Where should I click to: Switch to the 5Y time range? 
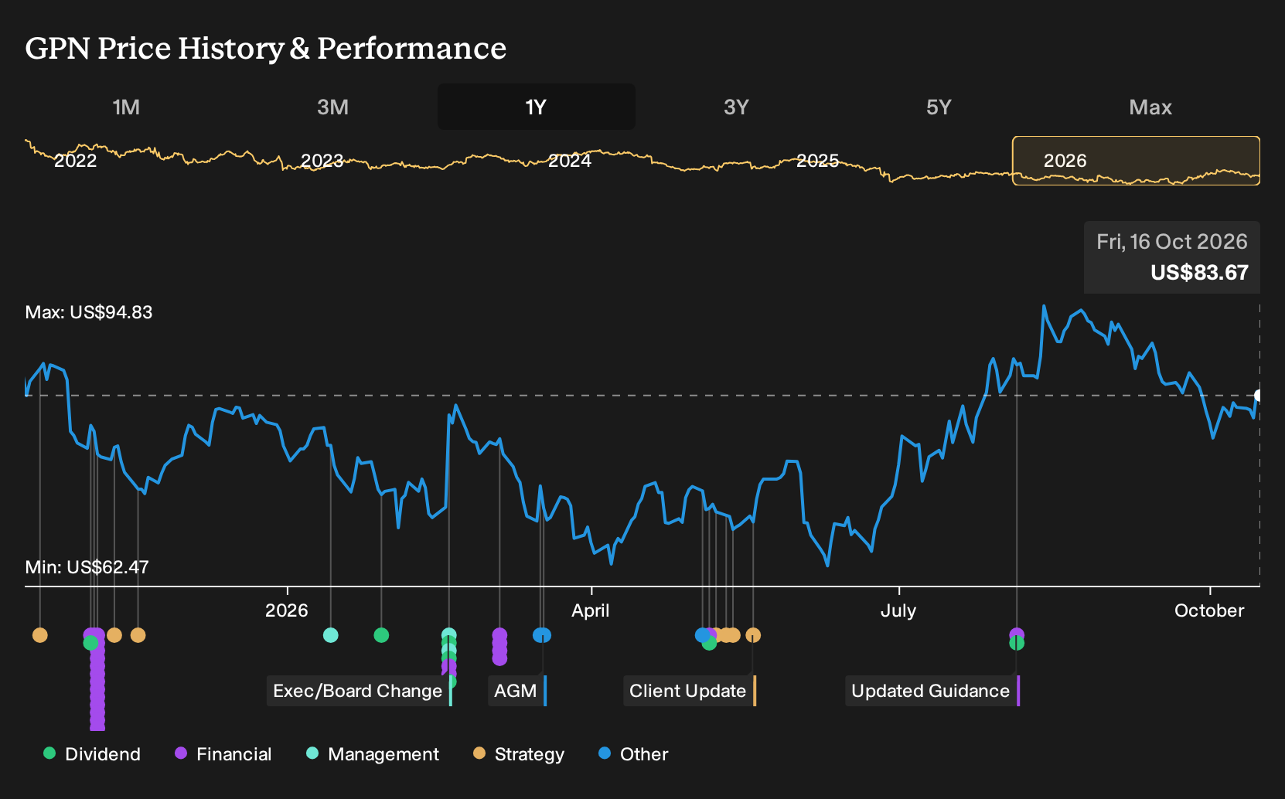[x=939, y=107]
